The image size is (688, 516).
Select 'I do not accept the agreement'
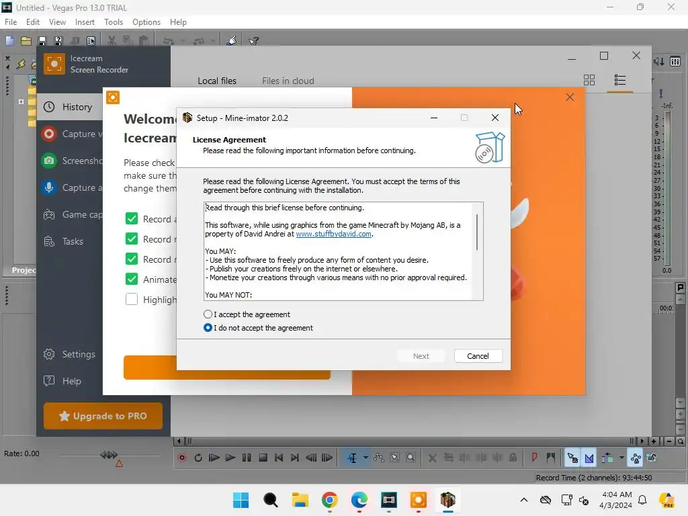coord(208,328)
